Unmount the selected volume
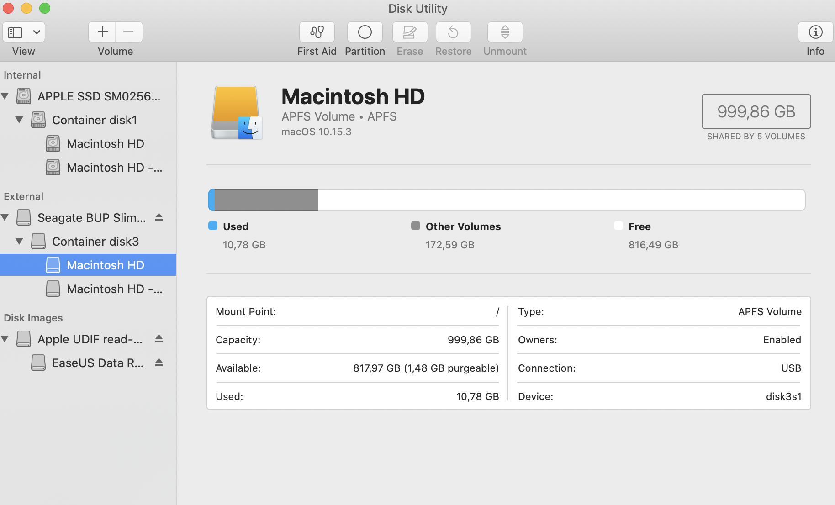Viewport: 835px width, 505px height. coord(504,32)
